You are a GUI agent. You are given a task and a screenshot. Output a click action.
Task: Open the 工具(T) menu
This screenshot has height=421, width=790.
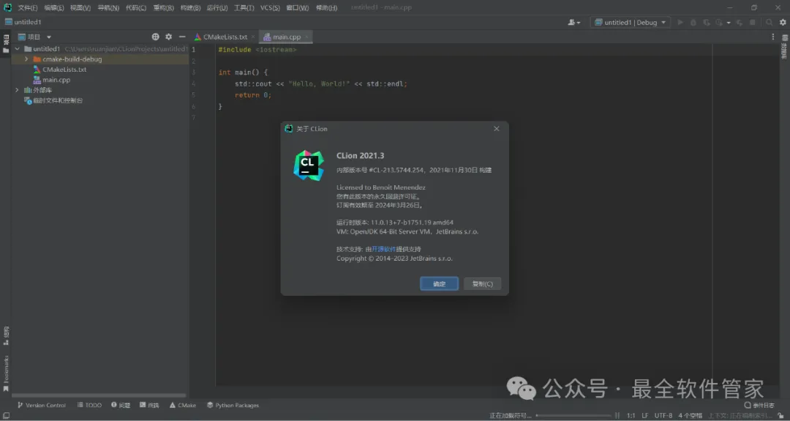[244, 7]
